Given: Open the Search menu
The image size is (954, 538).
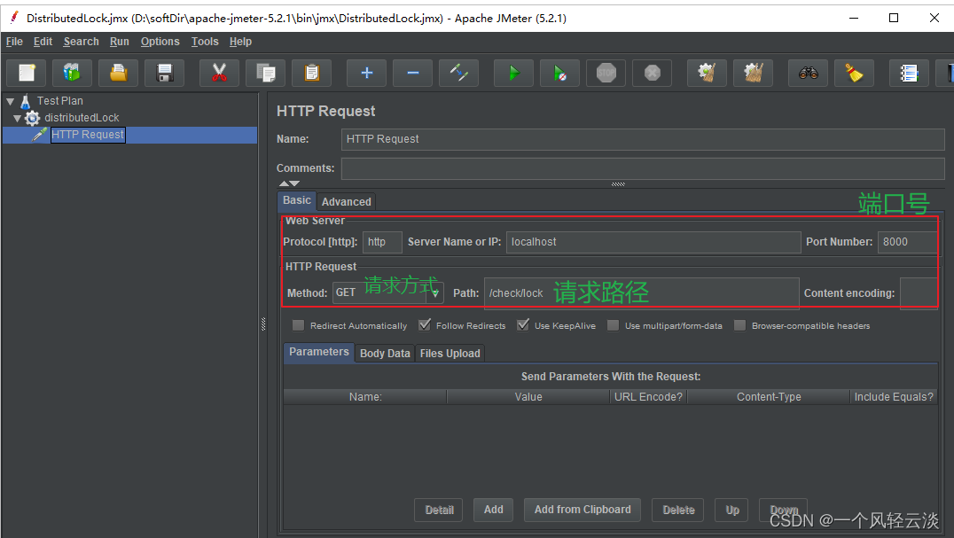Looking at the screenshot, I should pos(81,42).
